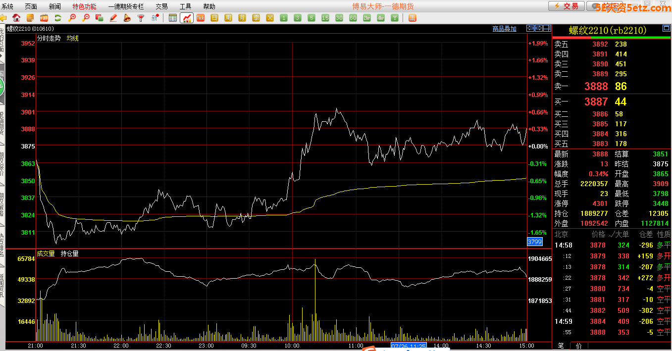Switch to Tick chart view
The width and height of the screenshot is (672, 351).
[x=201, y=18]
